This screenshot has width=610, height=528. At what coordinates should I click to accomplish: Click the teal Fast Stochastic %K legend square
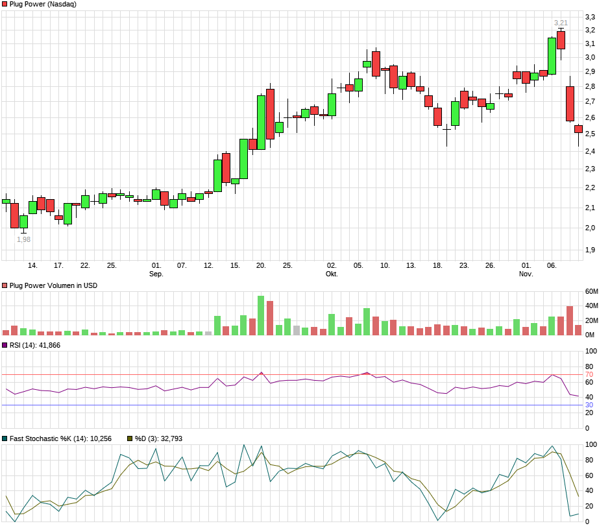click(5, 439)
